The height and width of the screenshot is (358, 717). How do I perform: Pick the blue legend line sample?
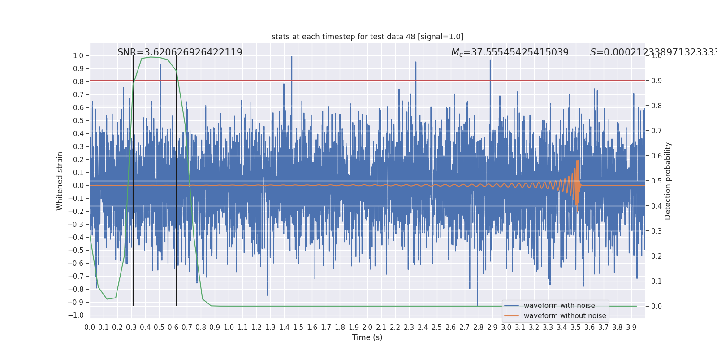[511, 306]
